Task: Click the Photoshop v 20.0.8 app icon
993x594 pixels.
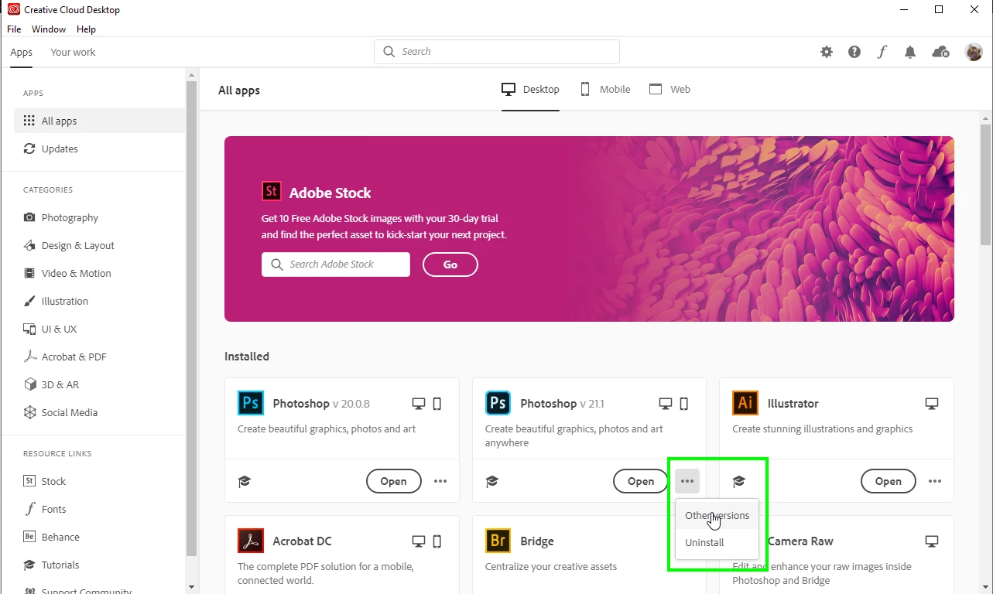Action: [x=250, y=403]
